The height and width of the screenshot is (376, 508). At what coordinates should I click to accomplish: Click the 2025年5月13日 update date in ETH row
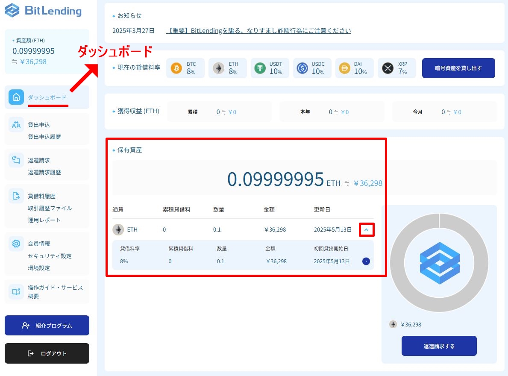coord(333,229)
